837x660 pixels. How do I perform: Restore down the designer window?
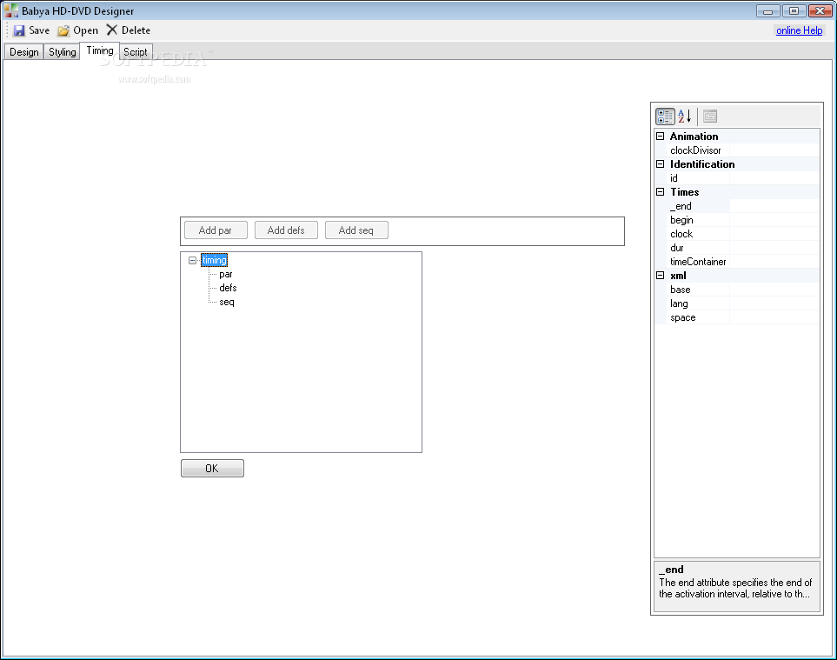click(x=794, y=11)
